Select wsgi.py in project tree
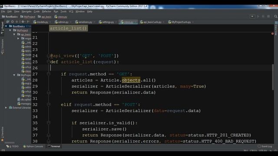 point(26,95)
